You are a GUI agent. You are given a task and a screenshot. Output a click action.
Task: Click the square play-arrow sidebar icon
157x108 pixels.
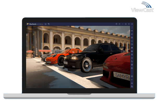(132, 38)
